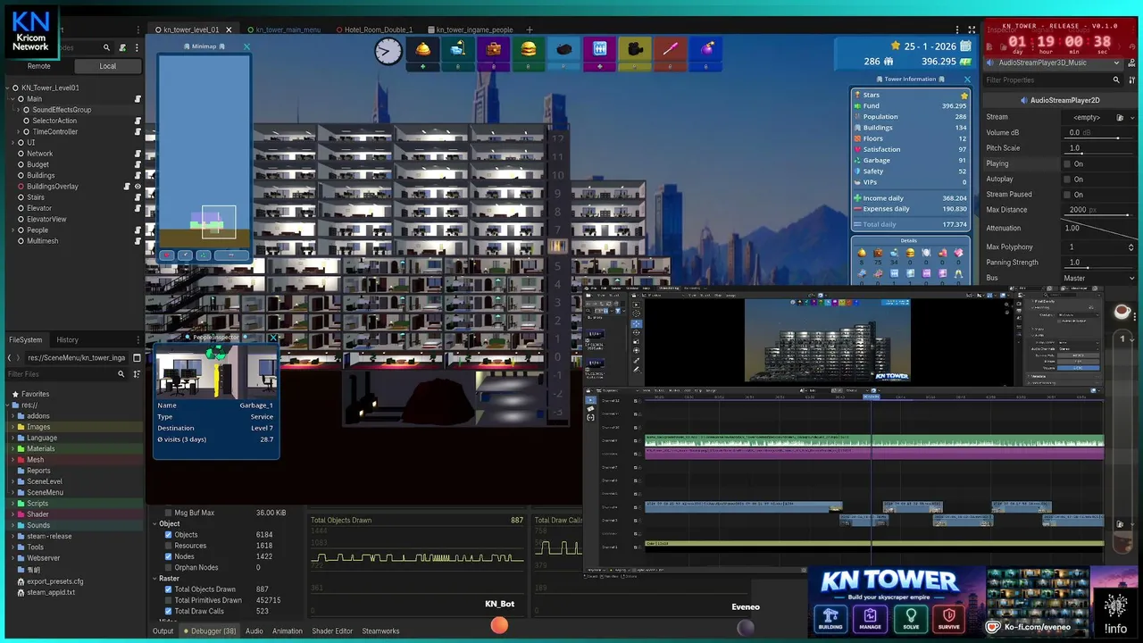Select the Remote scene tree button

point(38,66)
